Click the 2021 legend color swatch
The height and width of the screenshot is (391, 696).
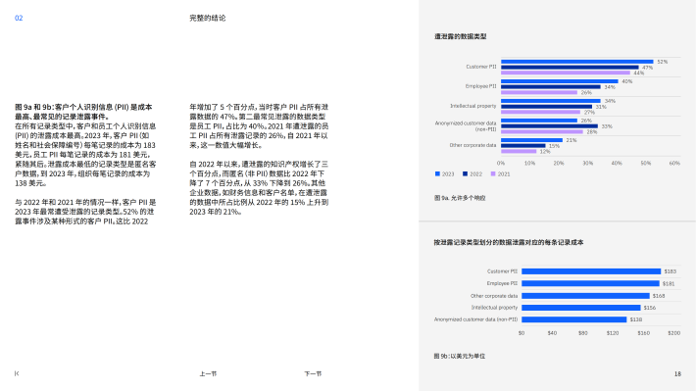coord(493,174)
